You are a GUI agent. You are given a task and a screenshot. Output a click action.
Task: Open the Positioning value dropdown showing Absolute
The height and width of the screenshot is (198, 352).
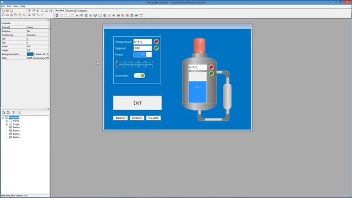(x=37, y=35)
